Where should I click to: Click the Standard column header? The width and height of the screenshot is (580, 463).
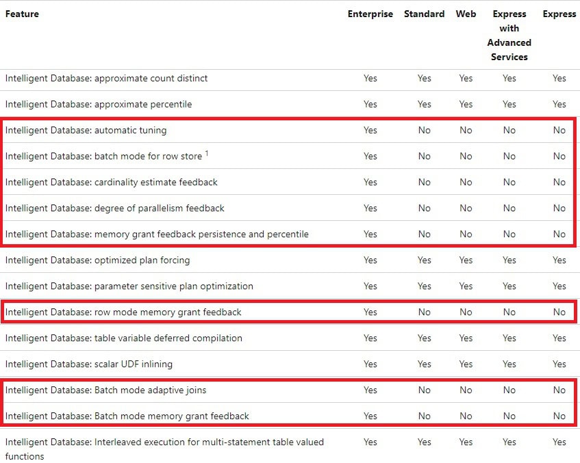[x=424, y=14]
